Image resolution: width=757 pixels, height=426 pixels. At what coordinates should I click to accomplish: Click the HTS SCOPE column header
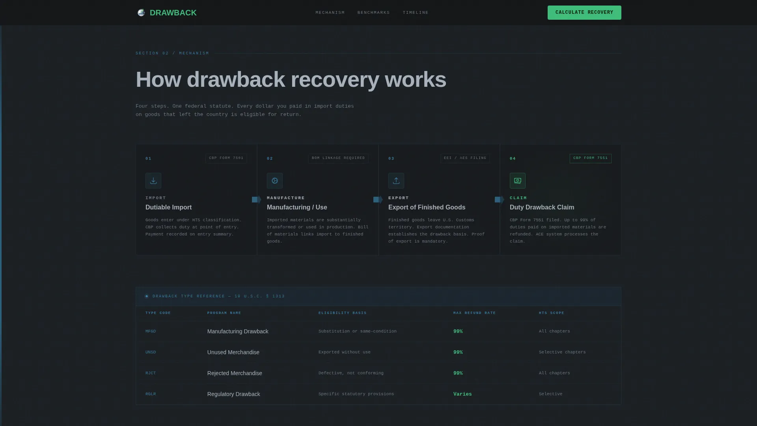[551, 313]
